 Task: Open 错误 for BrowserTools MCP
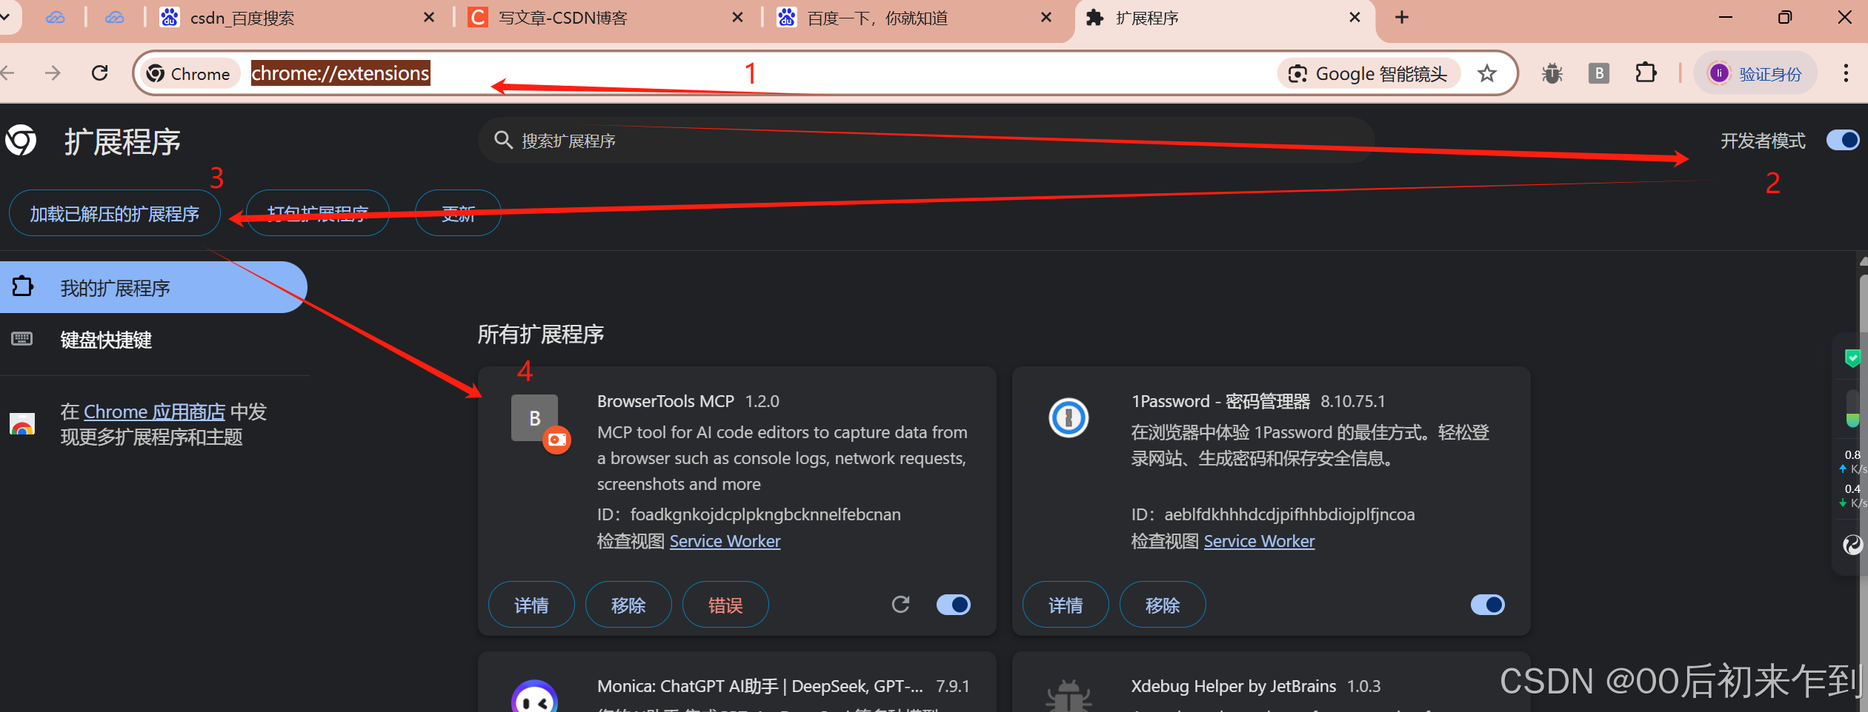point(725,605)
